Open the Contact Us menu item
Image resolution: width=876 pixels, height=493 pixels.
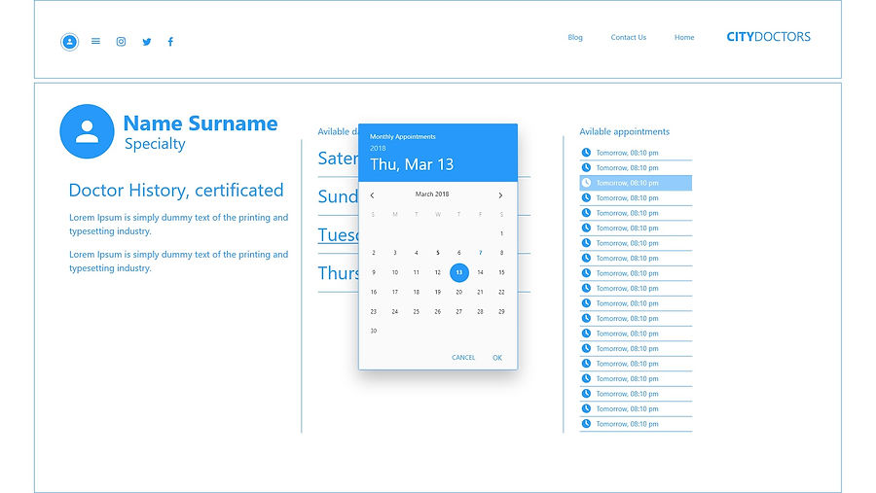coord(628,37)
